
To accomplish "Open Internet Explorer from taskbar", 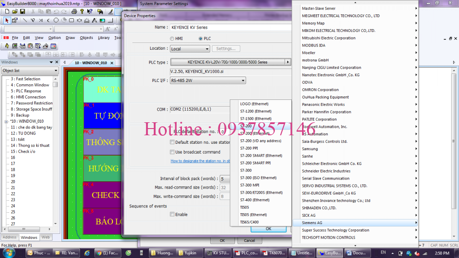I will 87,253.
